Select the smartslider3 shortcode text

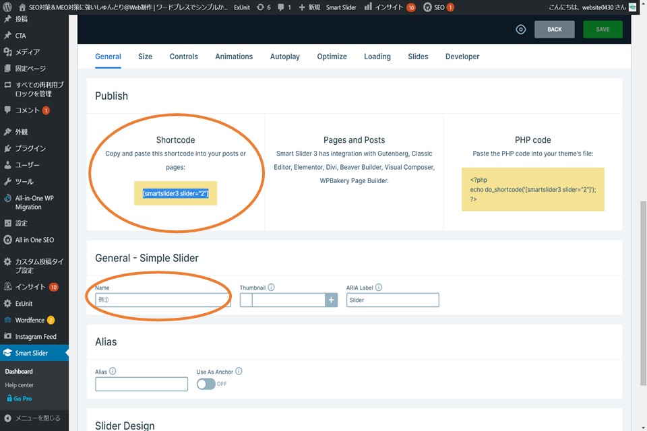[175, 193]
